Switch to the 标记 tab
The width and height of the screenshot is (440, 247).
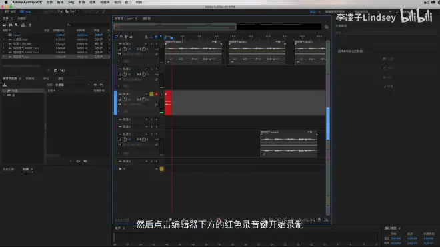pyautogui.click(x=46, y=79)
